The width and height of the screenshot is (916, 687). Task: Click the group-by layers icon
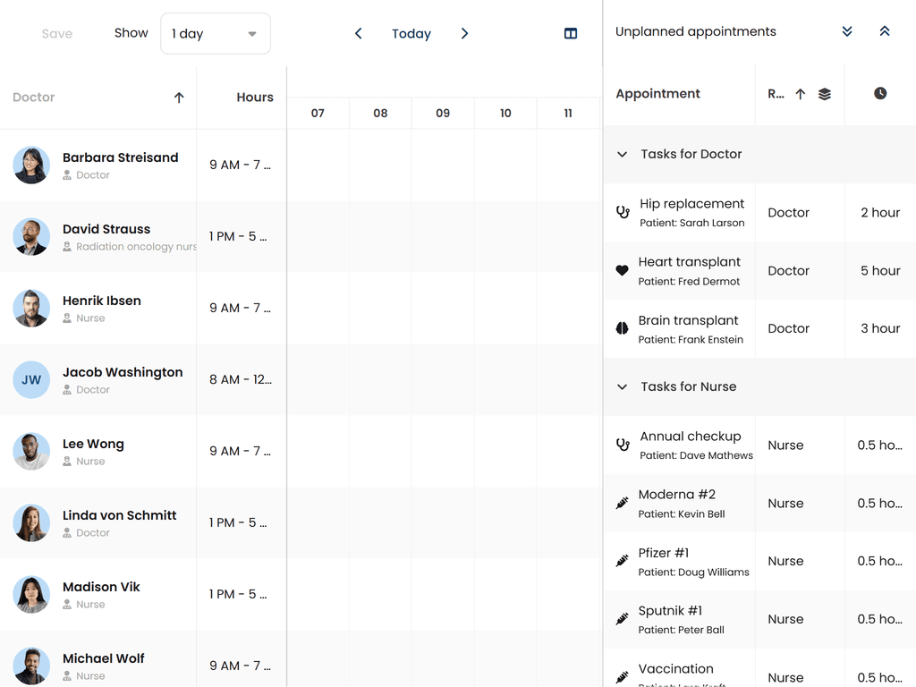coord(825,94)
